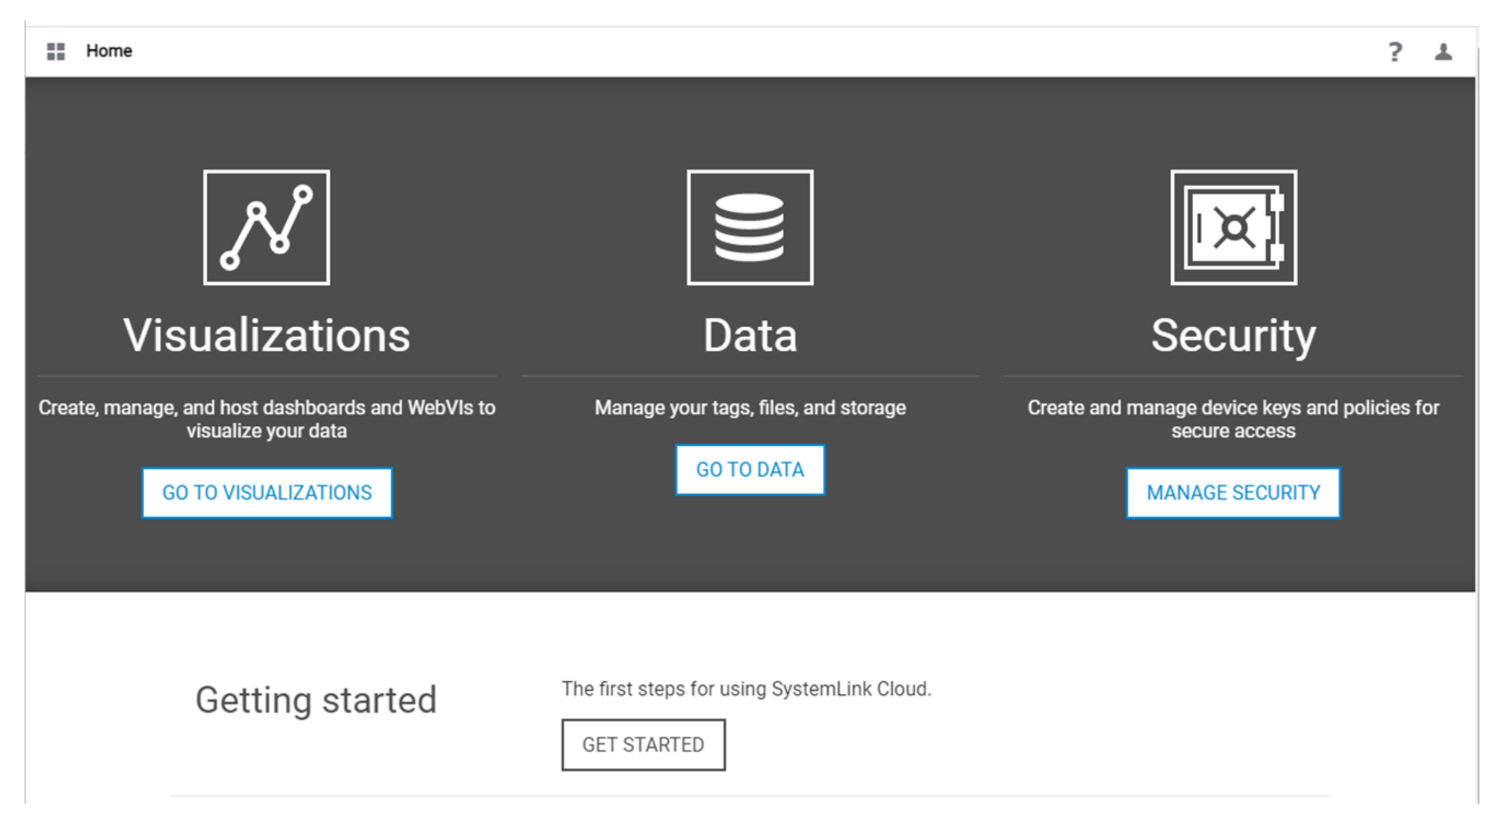
Task: Click the help question mark icon
Action: [1395, 52]
